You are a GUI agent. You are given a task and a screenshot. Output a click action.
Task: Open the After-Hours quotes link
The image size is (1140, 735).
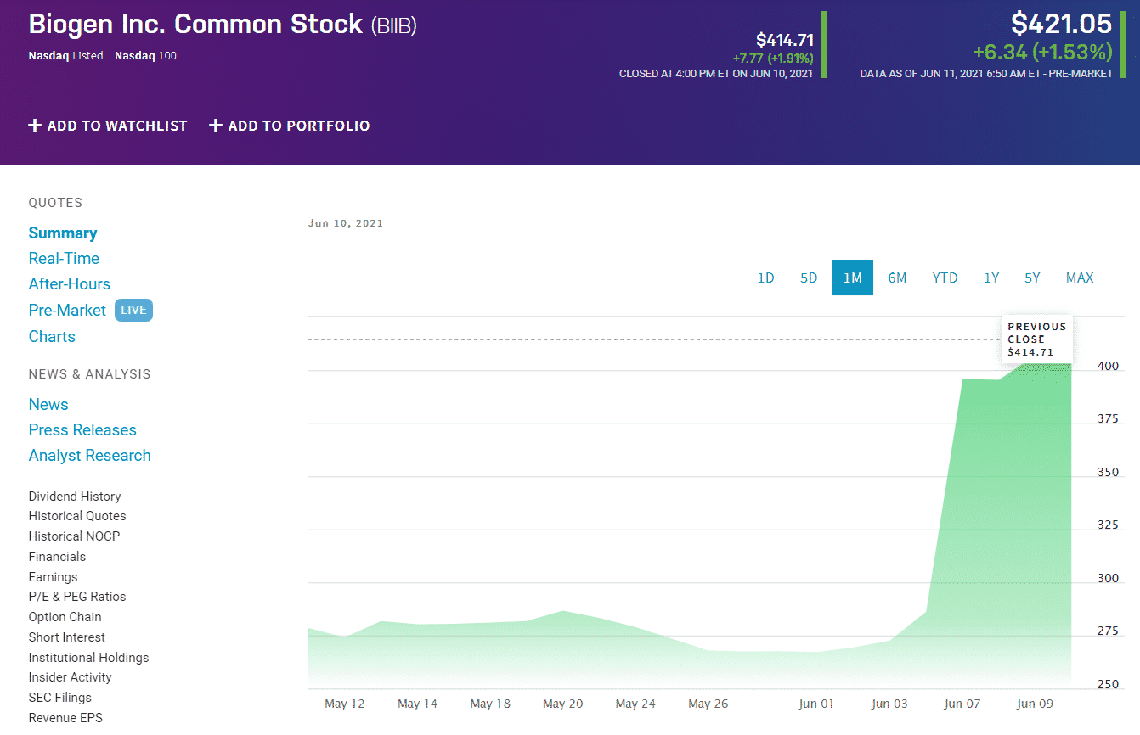click(x=70, y=284)
